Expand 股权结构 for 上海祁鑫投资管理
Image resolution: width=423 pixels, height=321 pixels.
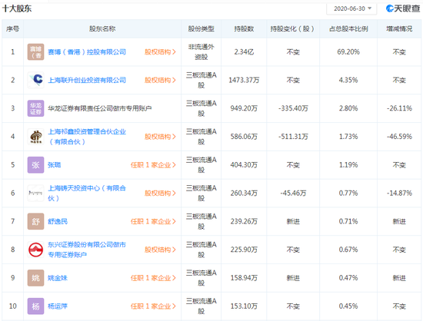(x=160, y=137)
